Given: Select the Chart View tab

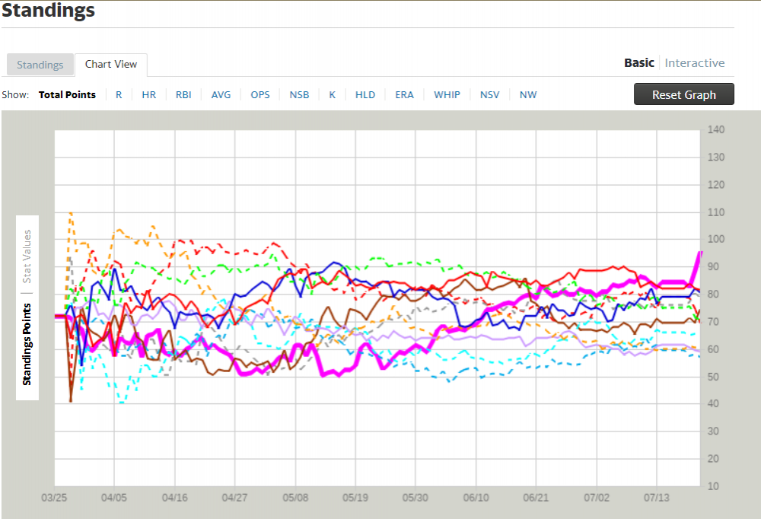Looking at the screenshot, I should 111,65.
